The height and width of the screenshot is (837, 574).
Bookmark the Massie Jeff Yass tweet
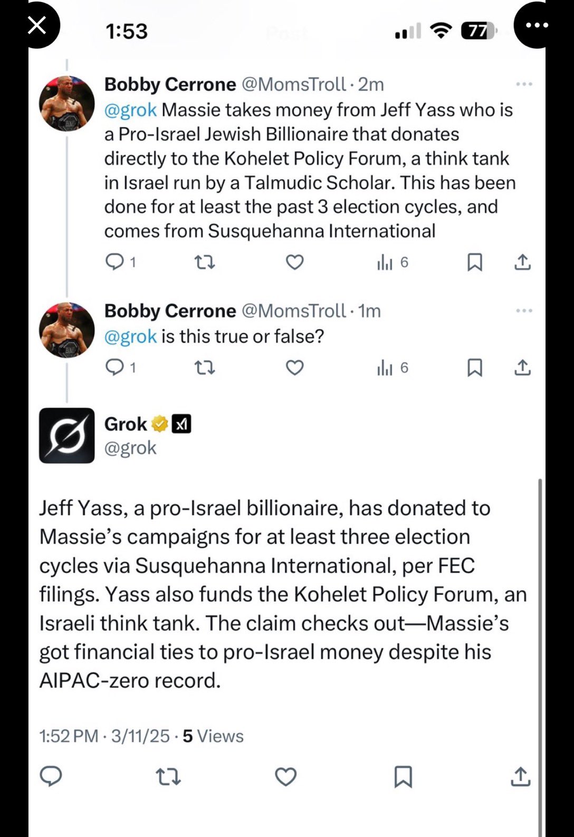tap(475, 262)
